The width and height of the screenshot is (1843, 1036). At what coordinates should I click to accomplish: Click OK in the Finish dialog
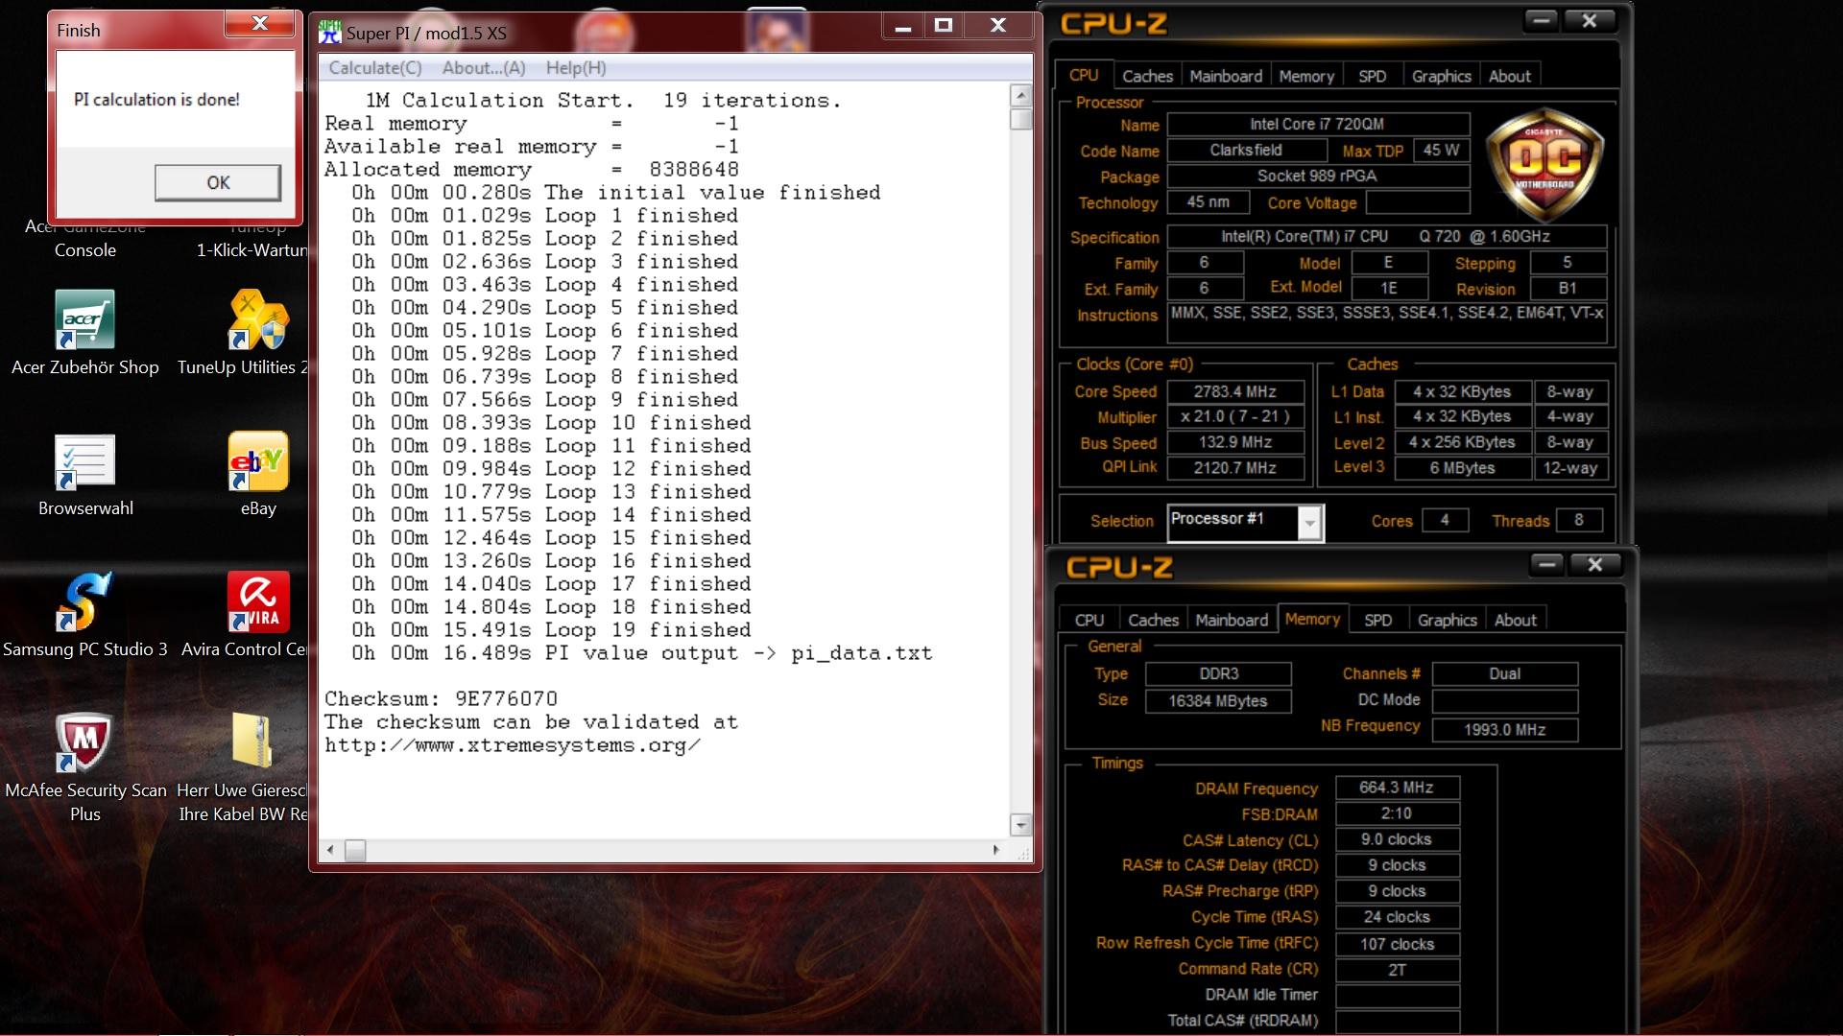click(x=218, y=182)
